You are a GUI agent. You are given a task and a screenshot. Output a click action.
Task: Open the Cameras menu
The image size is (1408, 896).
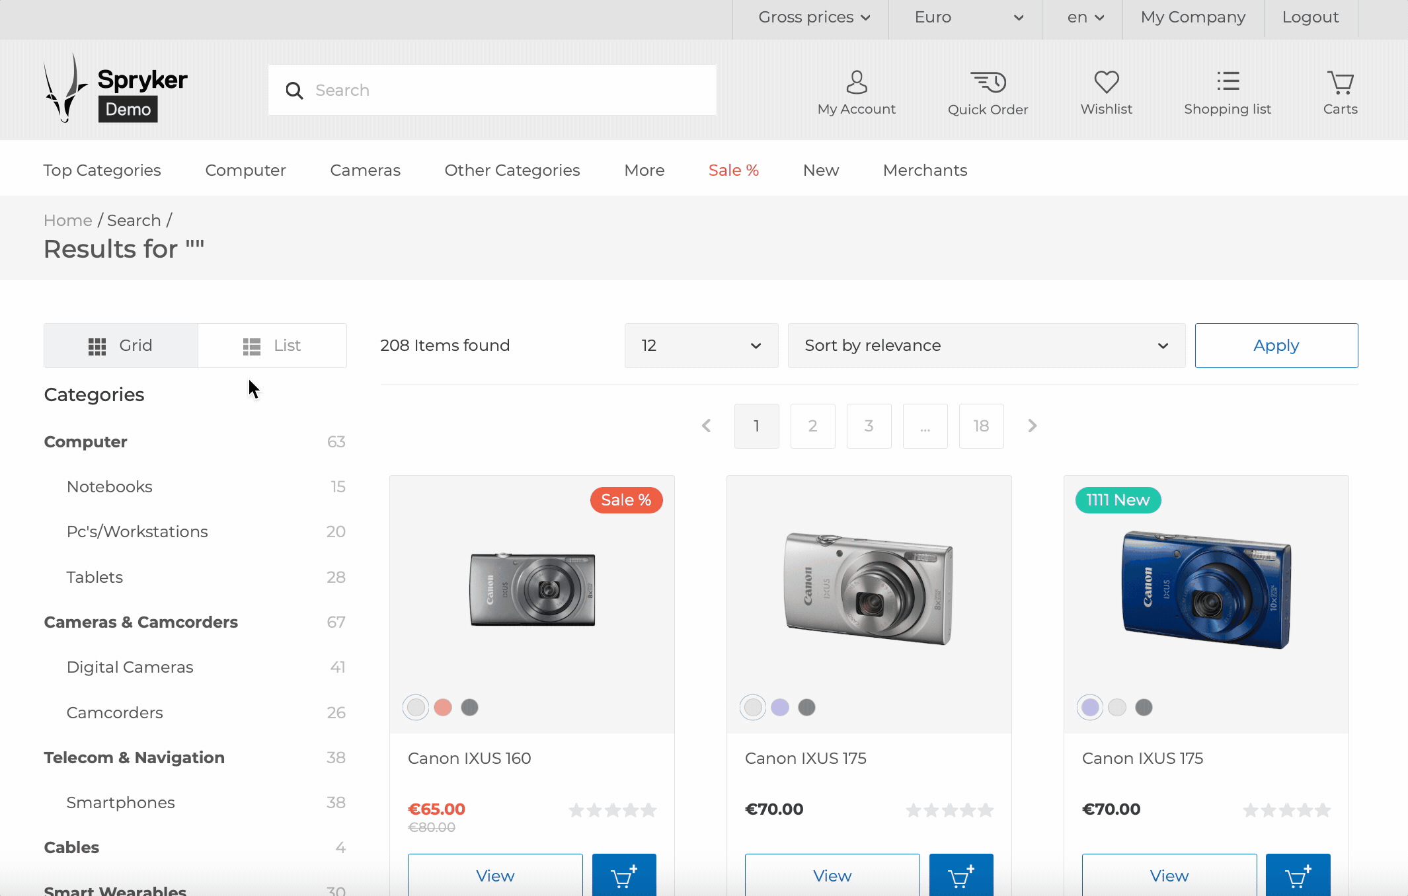(365, 170)
